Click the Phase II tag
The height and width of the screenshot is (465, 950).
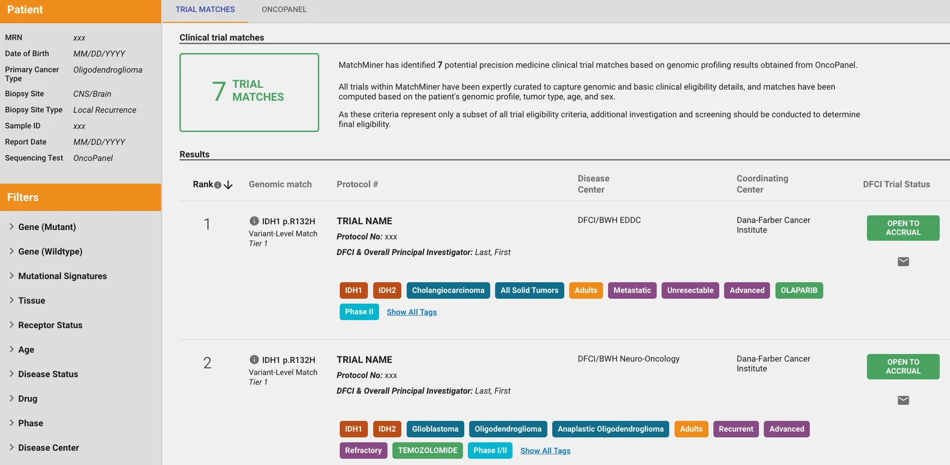[359, 312]
